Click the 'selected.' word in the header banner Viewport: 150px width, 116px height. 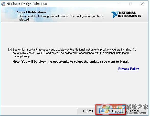24,20
